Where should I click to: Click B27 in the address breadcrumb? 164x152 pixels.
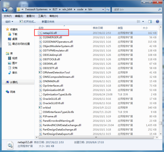[x=55, y=9]
